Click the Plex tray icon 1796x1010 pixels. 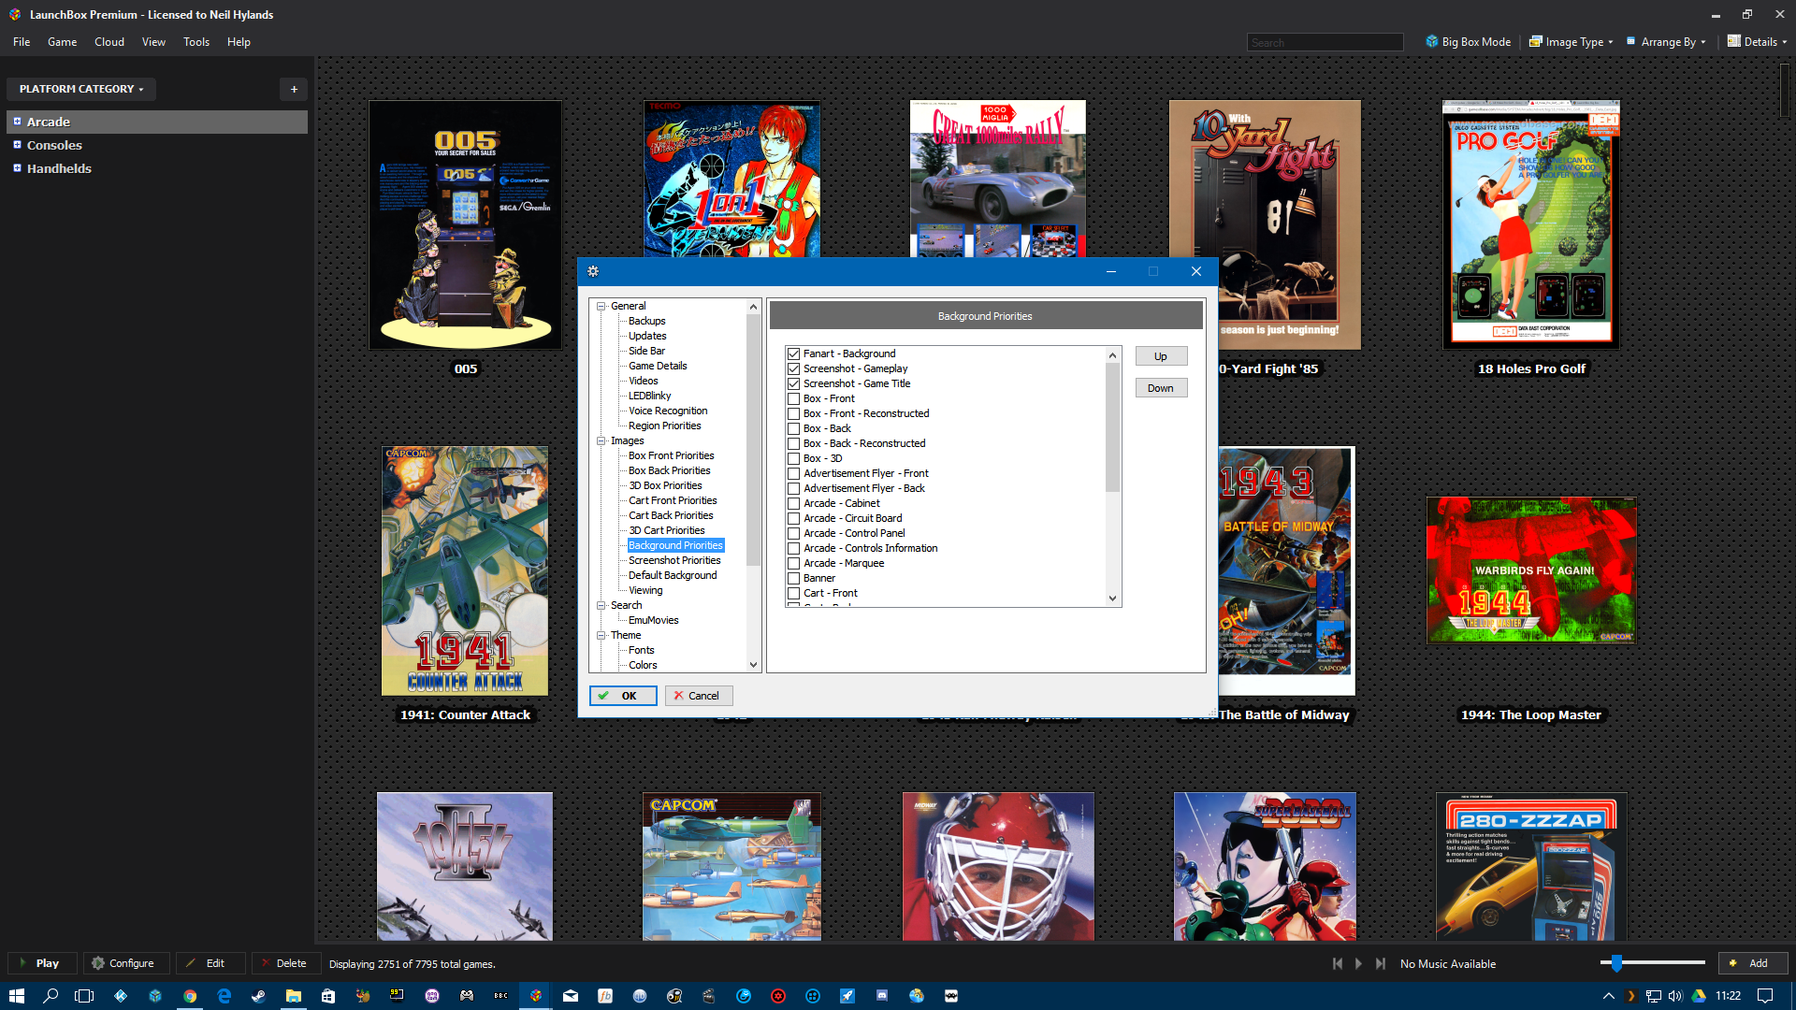1631,996
